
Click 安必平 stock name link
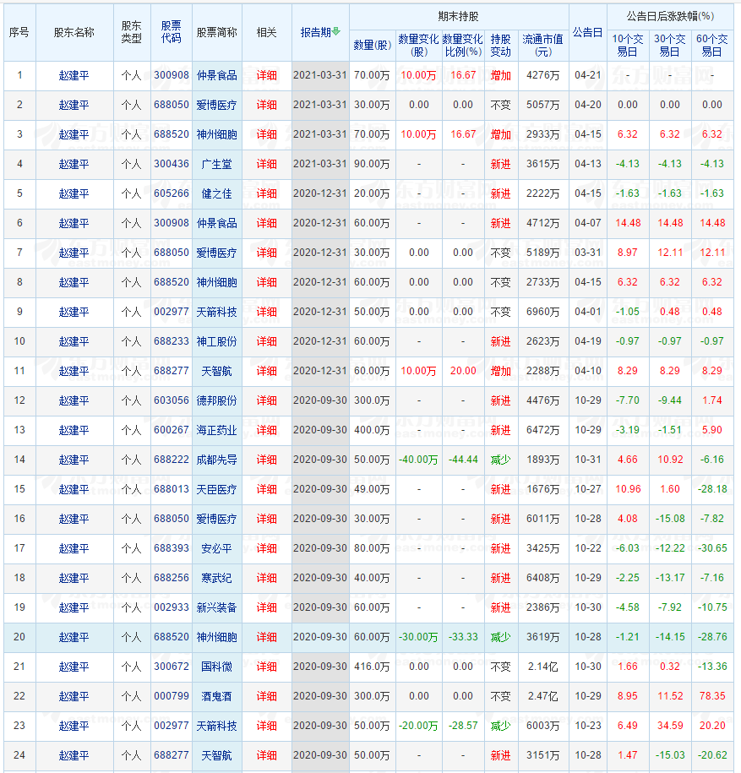[x=216, y=548]
